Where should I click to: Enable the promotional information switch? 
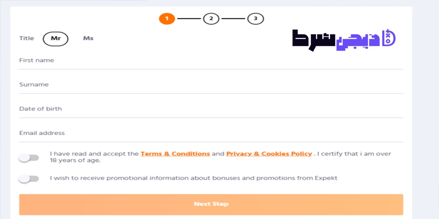(x=29, y=179)
